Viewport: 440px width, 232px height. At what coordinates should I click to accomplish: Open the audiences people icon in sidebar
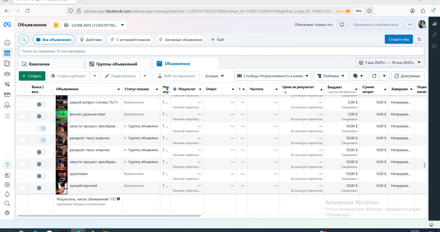point(7,74)
